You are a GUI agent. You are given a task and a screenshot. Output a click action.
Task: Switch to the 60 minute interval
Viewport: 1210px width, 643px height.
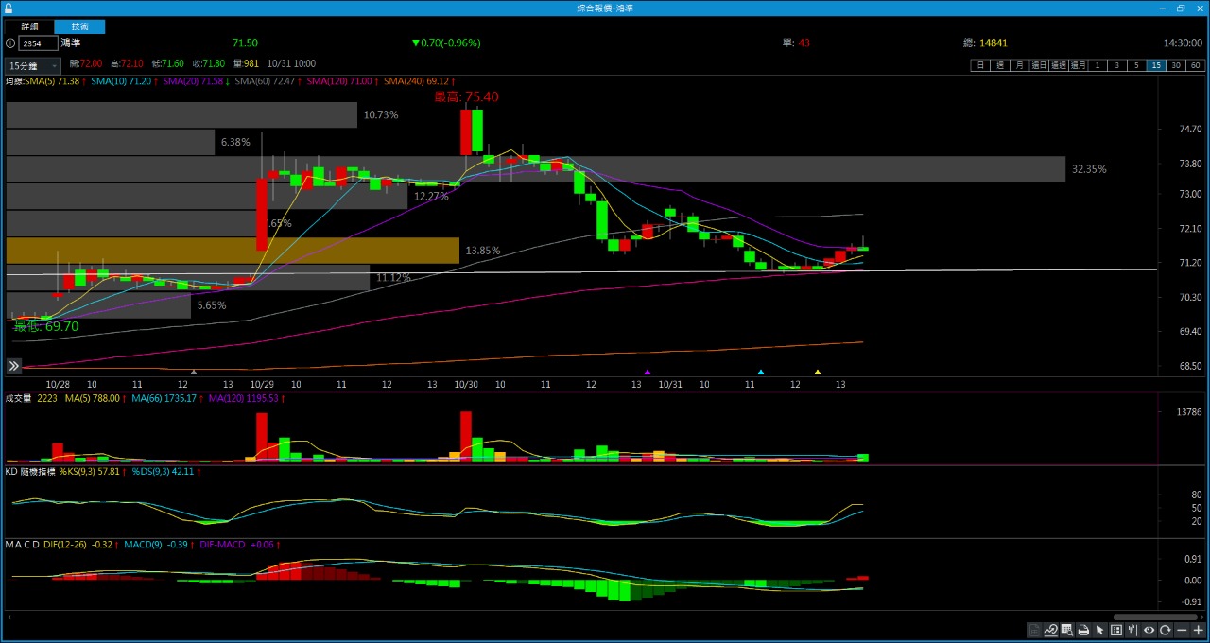pyautogui.click(x=1196, y=65)
